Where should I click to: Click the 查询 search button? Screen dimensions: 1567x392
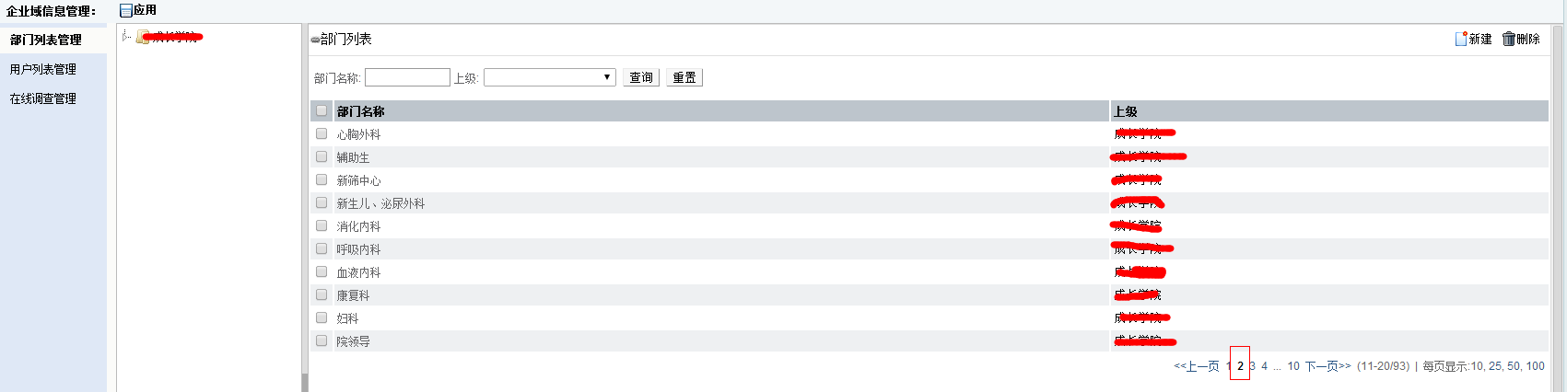(x=641, y=77)
